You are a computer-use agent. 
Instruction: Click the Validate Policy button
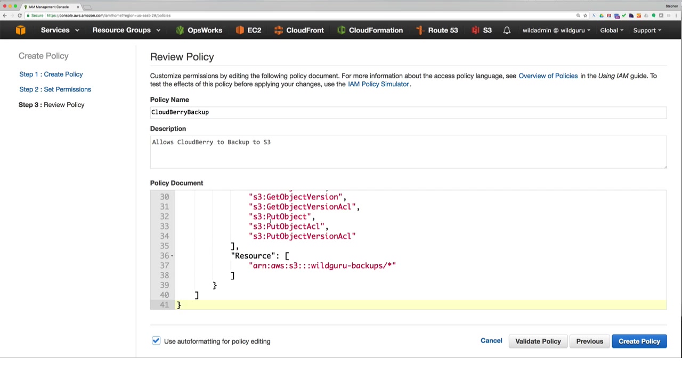tap(538, 342)
